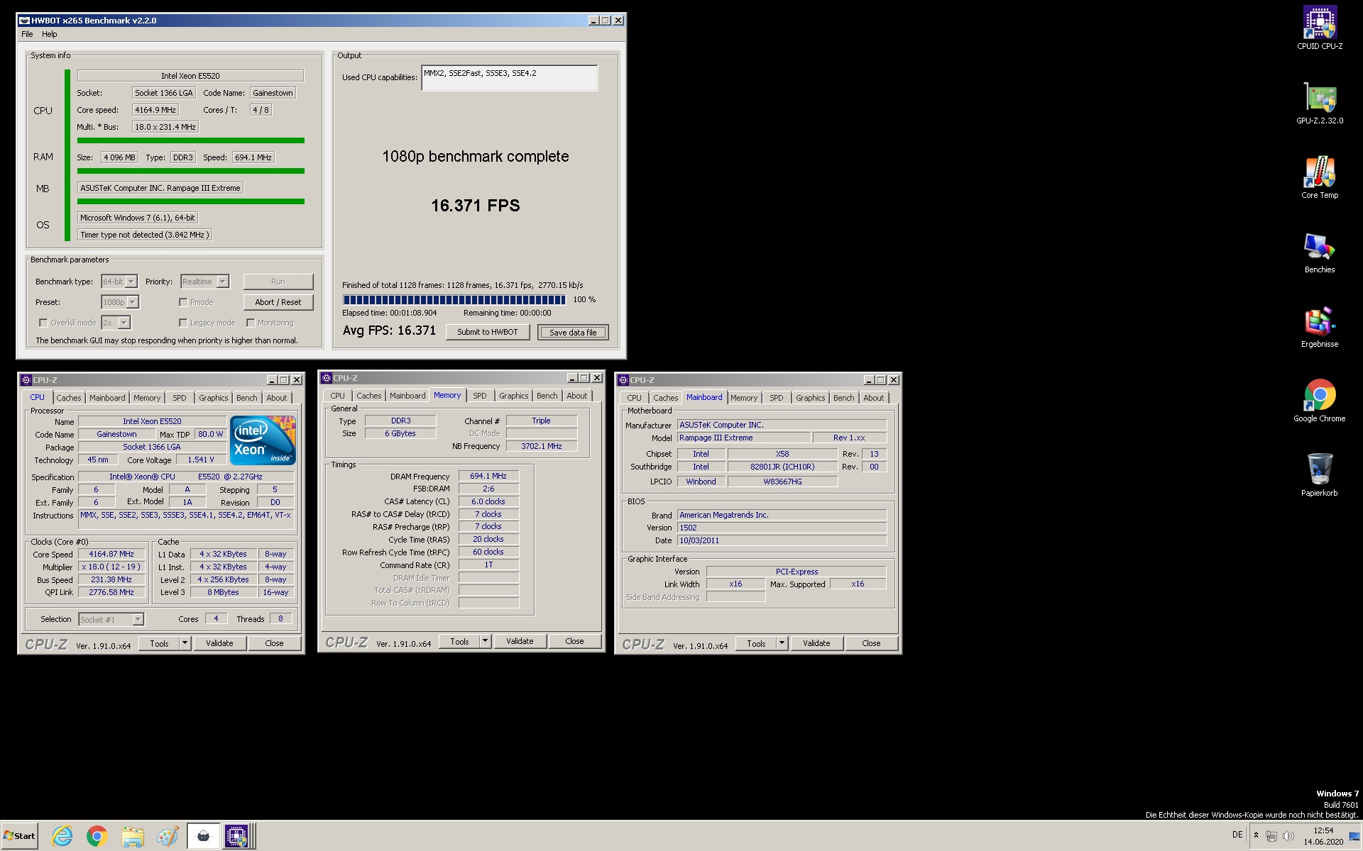1363x851 pixels.
Task: Click the HWBOT x265 title bar icon
Action: [24, 21]
